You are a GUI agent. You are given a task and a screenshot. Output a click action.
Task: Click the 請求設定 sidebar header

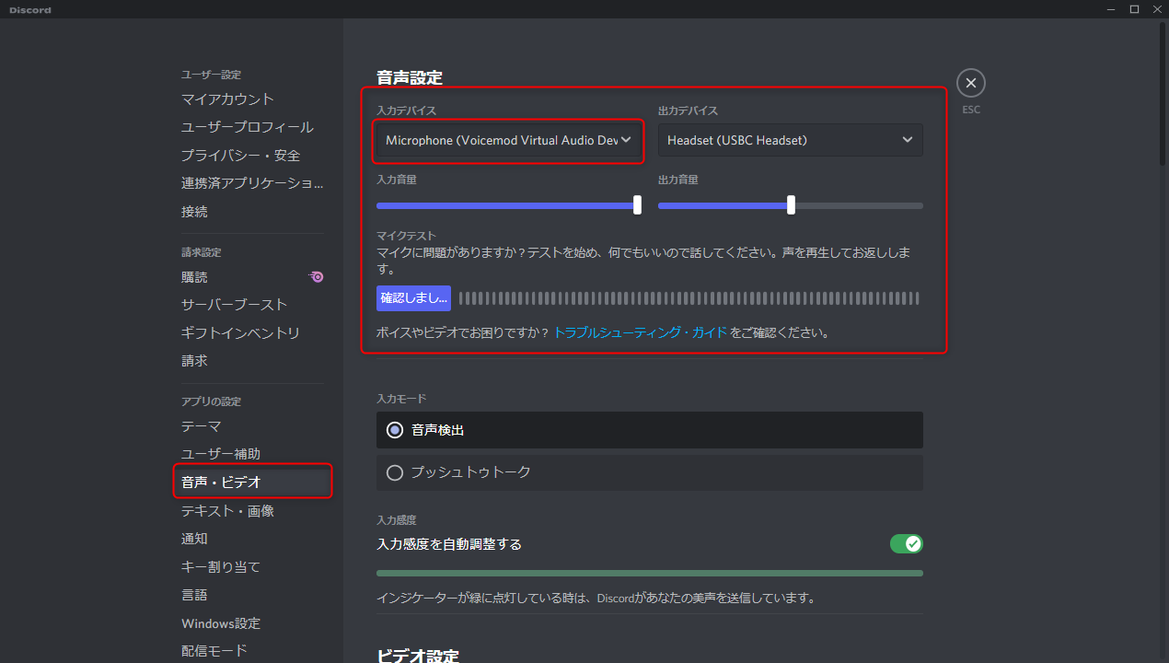pos(201,252)
